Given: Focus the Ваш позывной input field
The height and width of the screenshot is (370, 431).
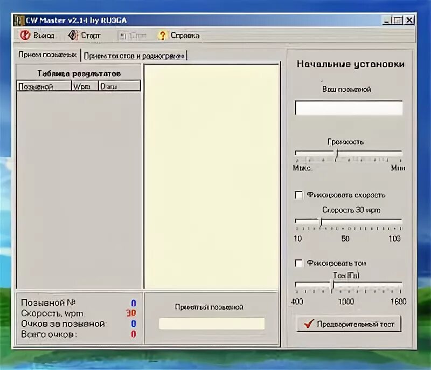Looking at the screenshot, I should click(349, 108).
